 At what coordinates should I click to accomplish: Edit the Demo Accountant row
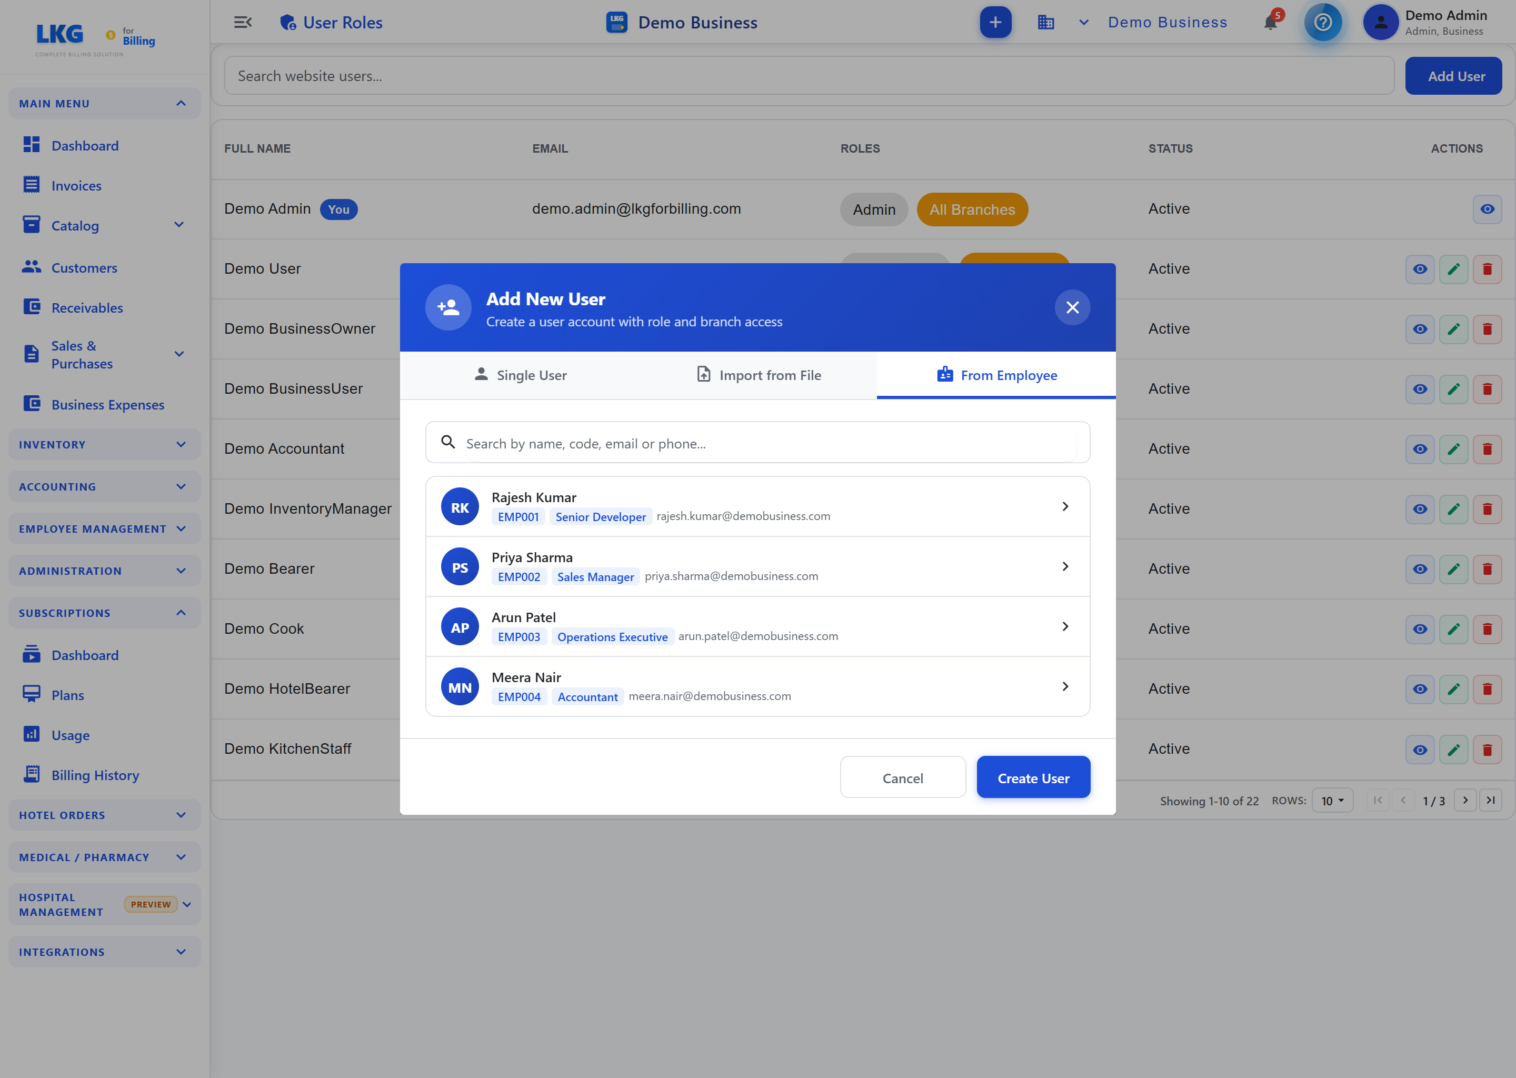click(1453, 450)
